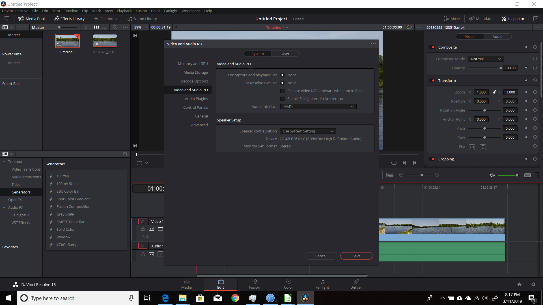Image resolution: width=543 pixels, height=305 pixels.
Task: Open the Metadata panel
Action: click(481, 19)
